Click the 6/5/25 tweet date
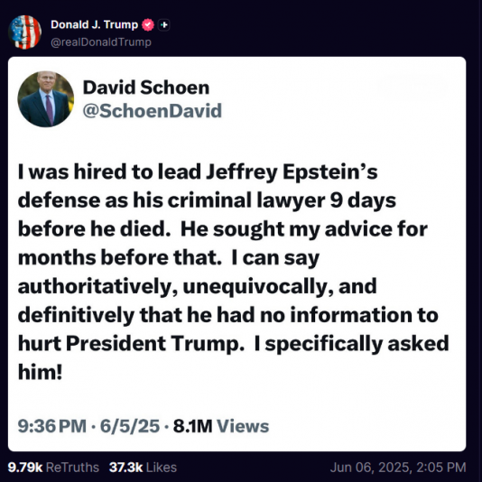 coord(130,426)
